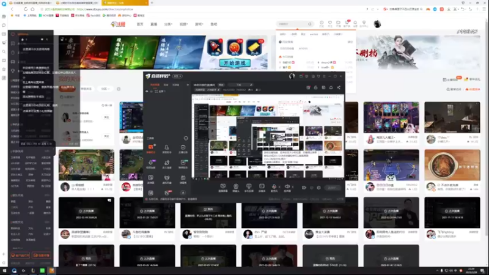This screenshot has height=275, width=489.
Task: Expand the 视频 dropdown in Douyu header
Action: [x=183, y=24]
